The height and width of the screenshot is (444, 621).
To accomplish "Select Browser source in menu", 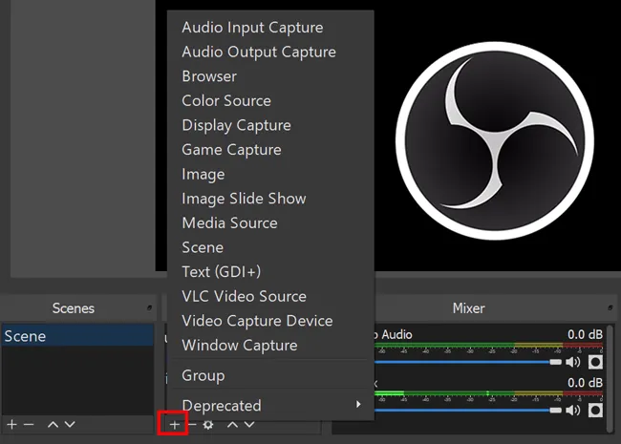I will click(x=270, y=76).
